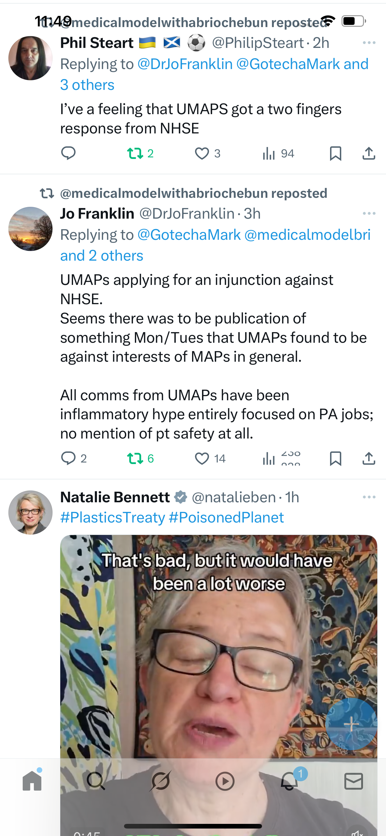Open view analytics on Phil Steart's tweet
The image size is (386, 836).
(x=269, y=153)
